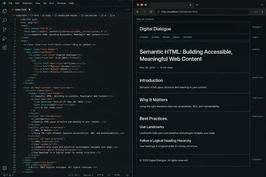Expand the body breadcrumb segment

48,15
